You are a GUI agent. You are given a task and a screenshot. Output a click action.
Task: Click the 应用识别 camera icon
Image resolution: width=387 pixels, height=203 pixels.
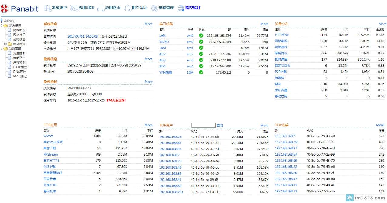[74, 8]
